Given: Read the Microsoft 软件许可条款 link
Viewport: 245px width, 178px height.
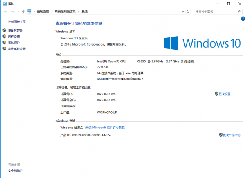Looking at the screenshot, I should click(105, 128).
